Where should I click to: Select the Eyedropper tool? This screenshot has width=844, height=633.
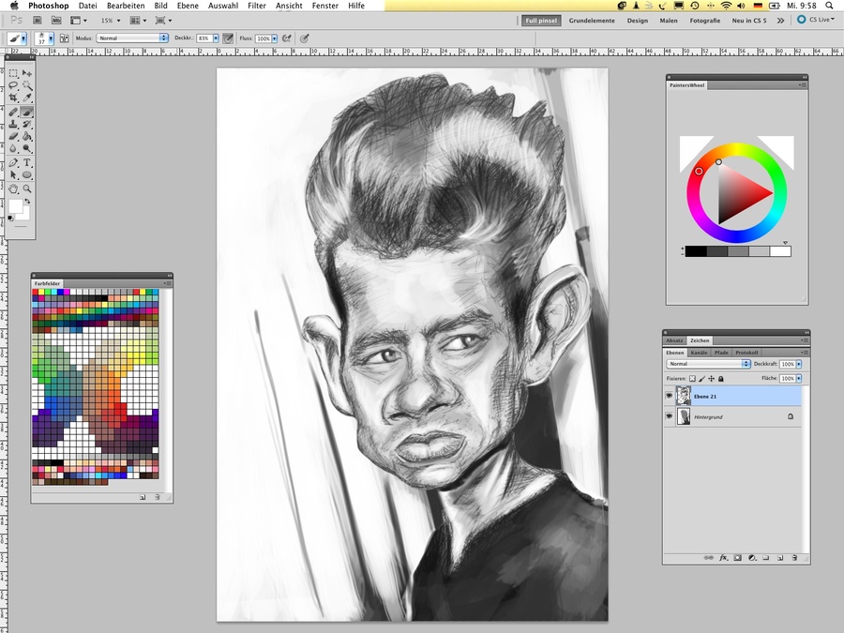click(27, 98)
